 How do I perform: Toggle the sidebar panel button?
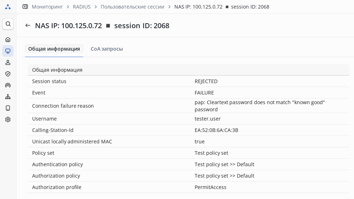[x=25, y=6]
